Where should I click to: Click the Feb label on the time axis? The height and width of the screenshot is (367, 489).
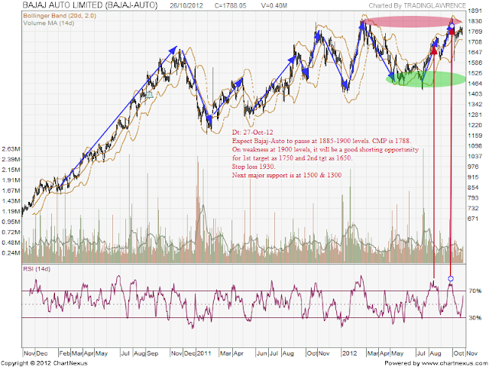tap(64, 353)
